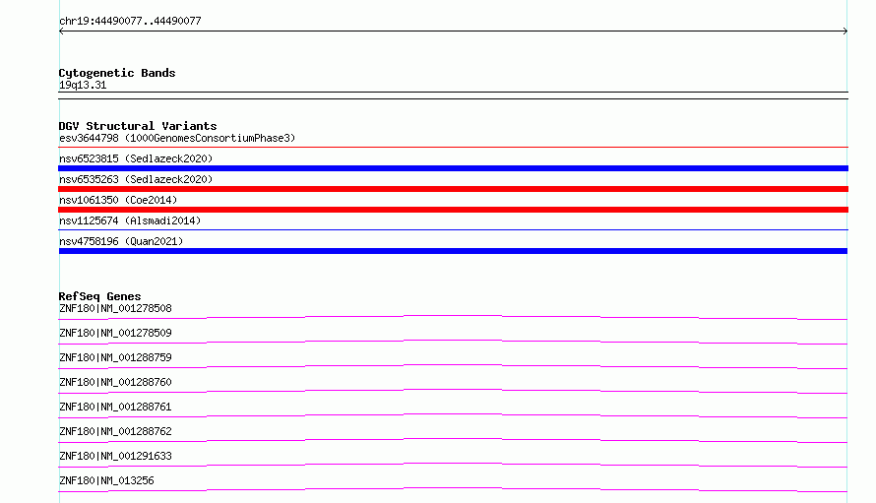Select the RefSeq Genes track heading
876x503 pixels.
pos(99,296)
